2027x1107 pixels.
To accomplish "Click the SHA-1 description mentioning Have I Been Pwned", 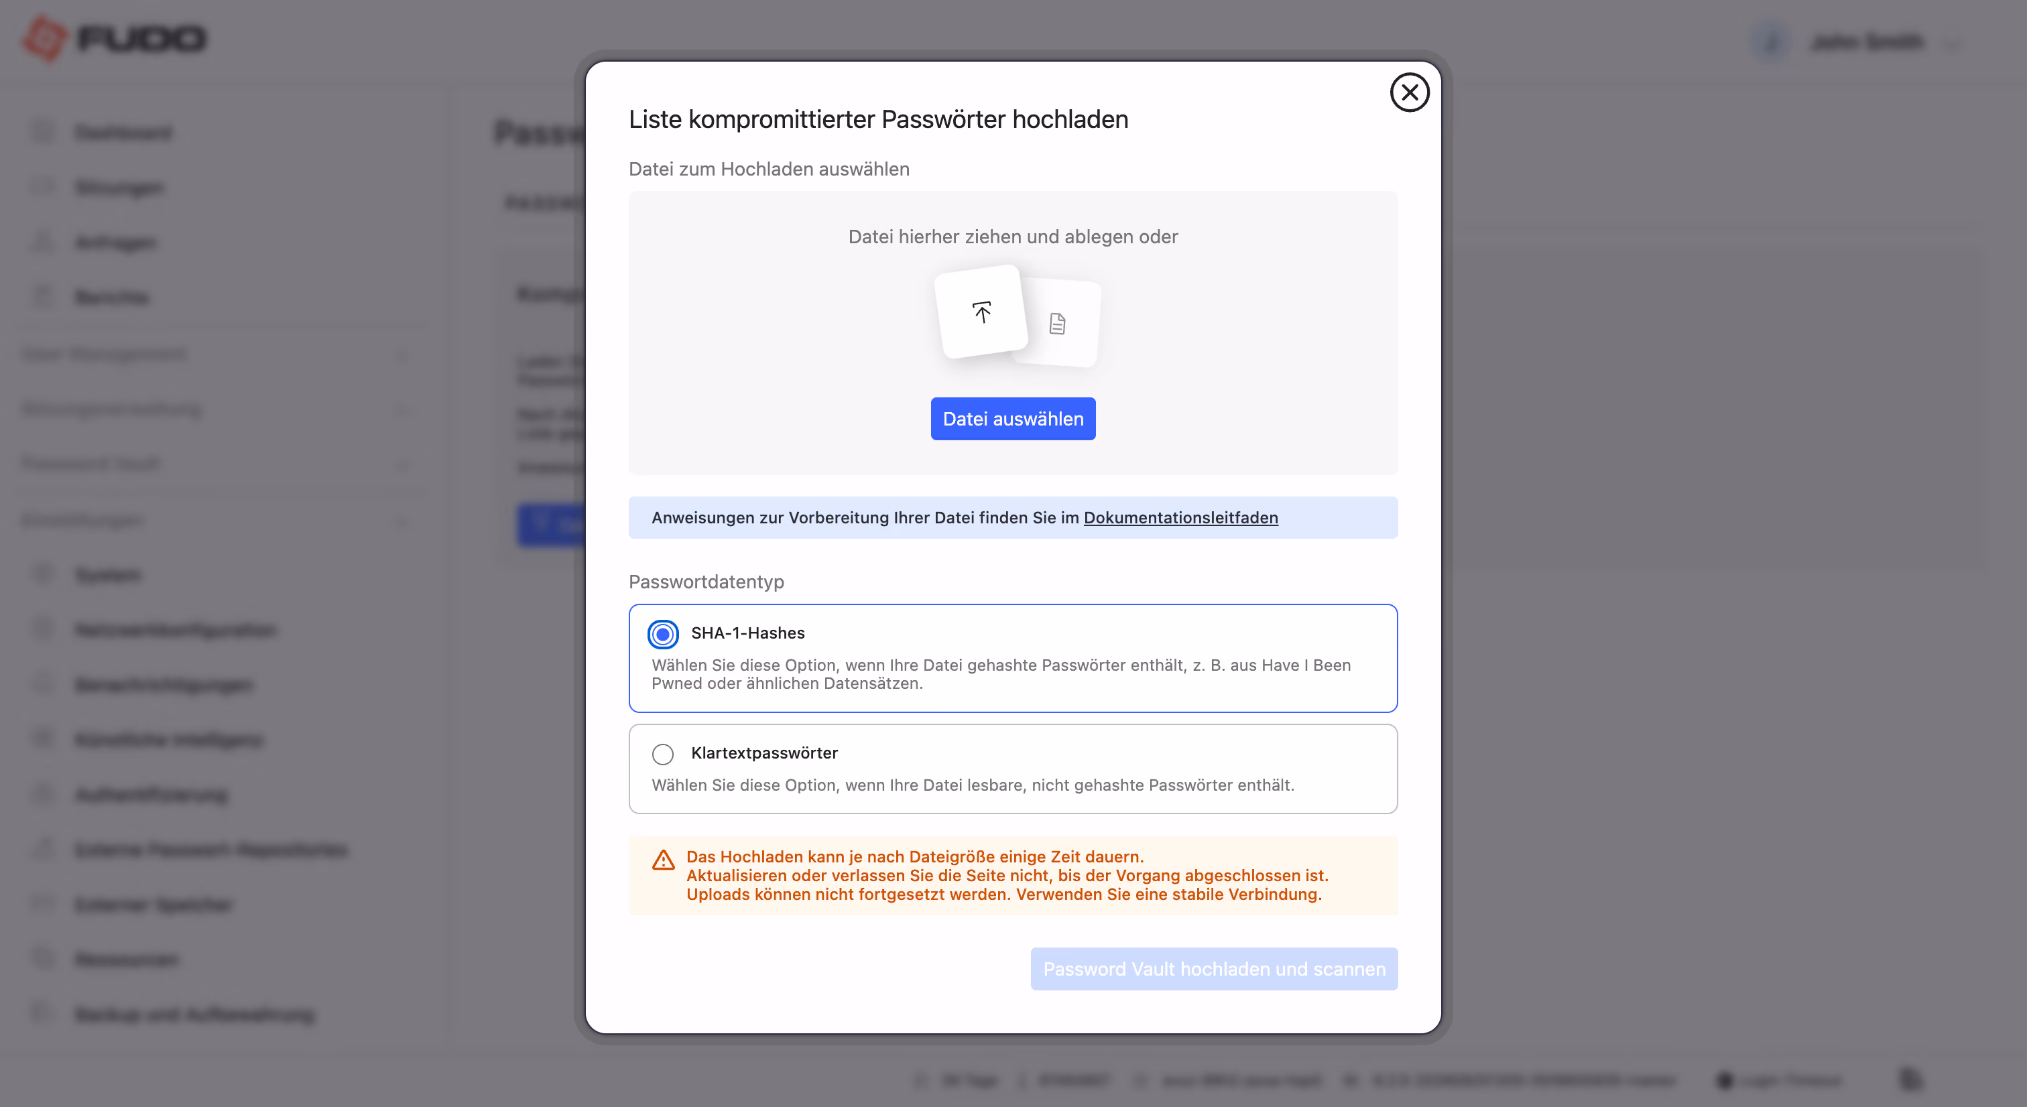I will [x=1001, y=674].
